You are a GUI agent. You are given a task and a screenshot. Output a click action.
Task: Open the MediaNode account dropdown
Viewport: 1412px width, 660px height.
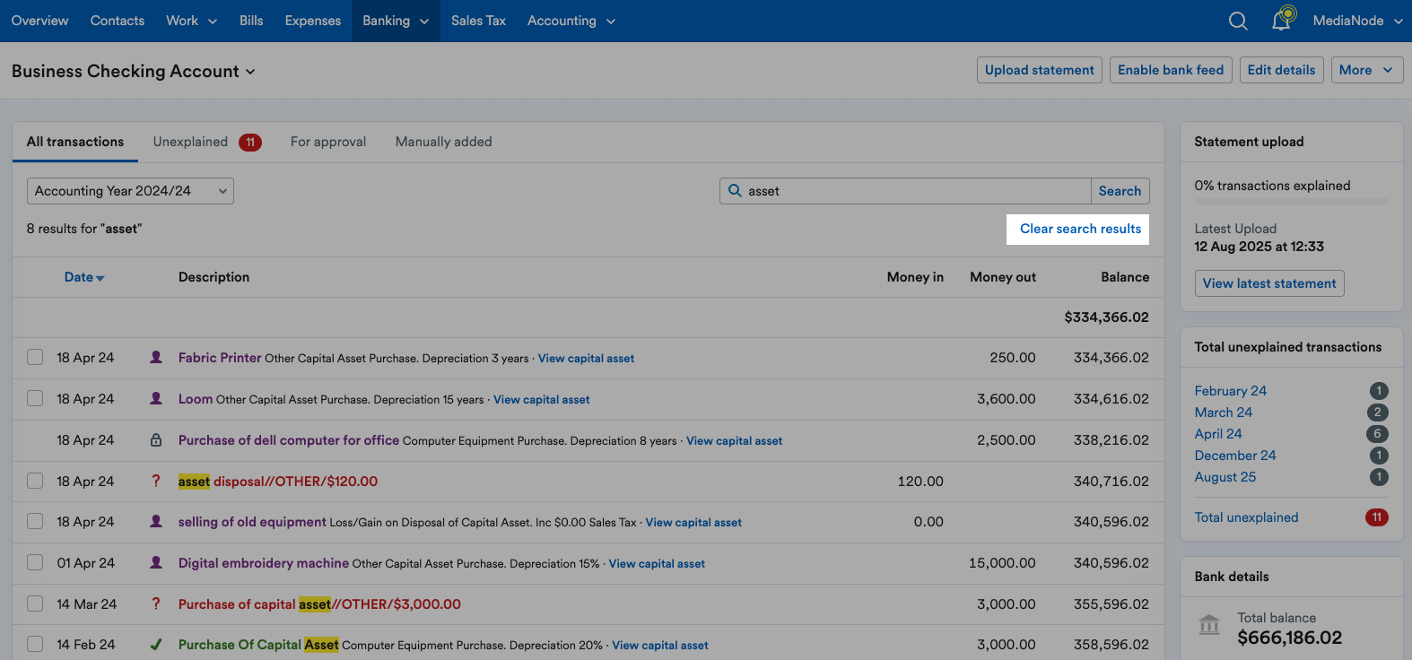[1357, 21]
